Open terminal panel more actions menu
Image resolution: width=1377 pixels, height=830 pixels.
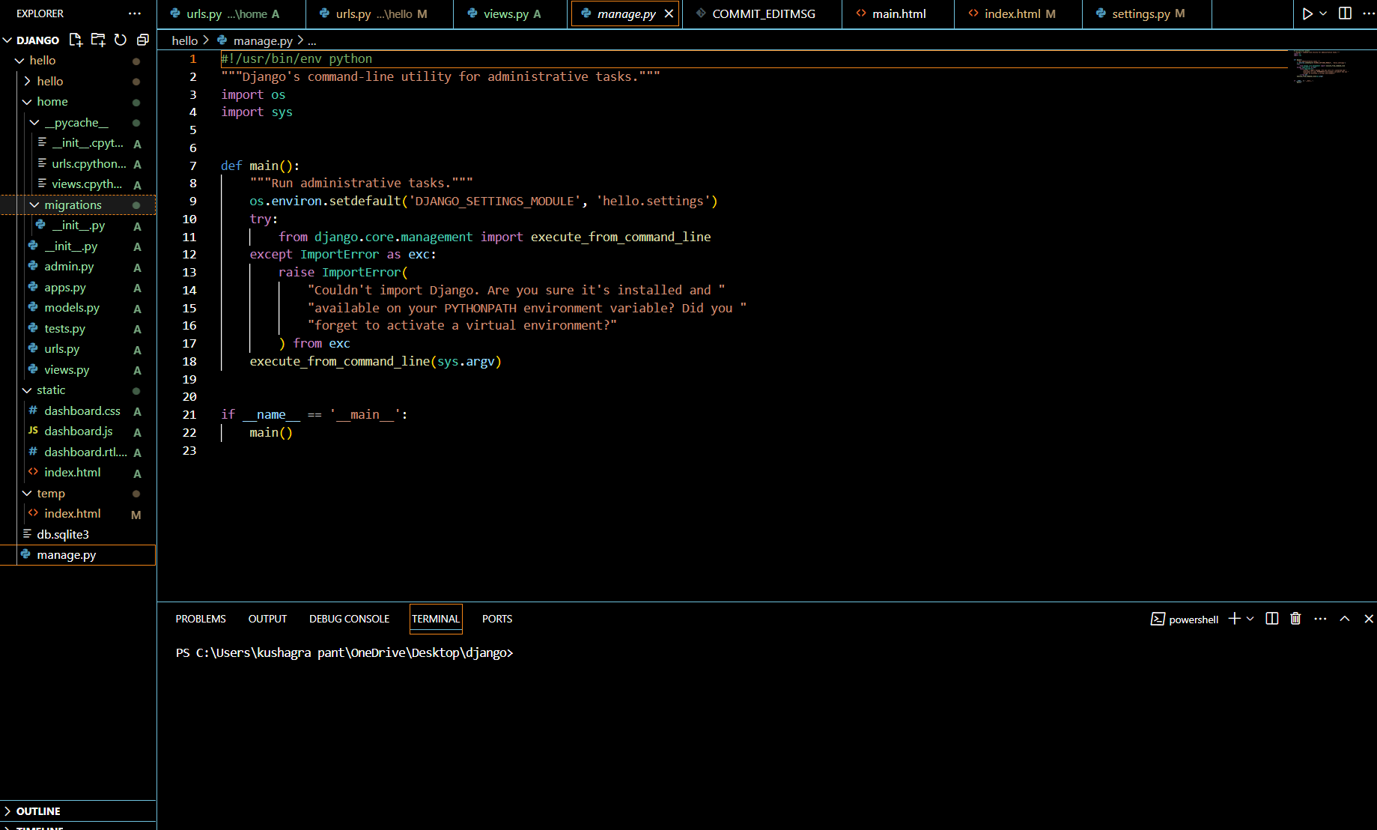[x=1320, y=619]
